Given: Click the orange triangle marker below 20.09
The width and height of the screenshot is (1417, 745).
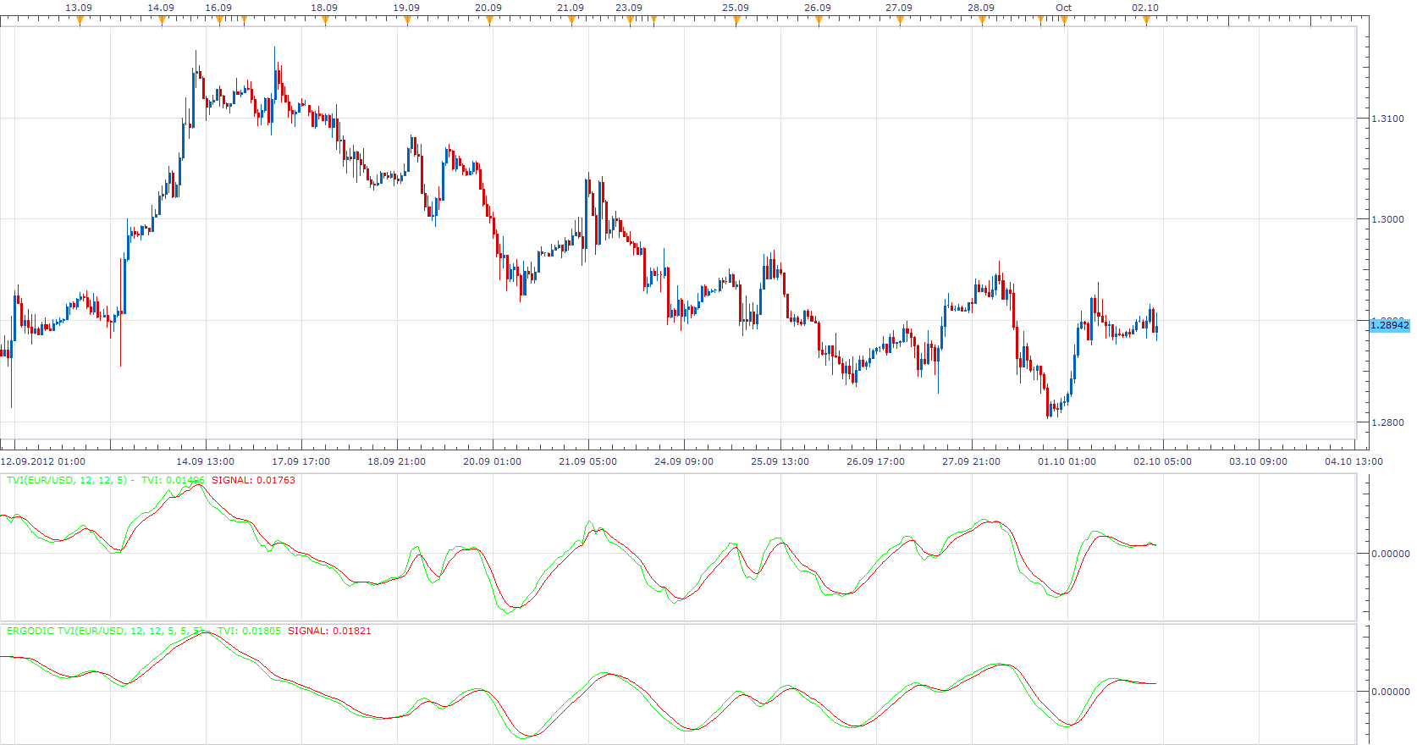Looking at the screenshot, I should point(489,21).
